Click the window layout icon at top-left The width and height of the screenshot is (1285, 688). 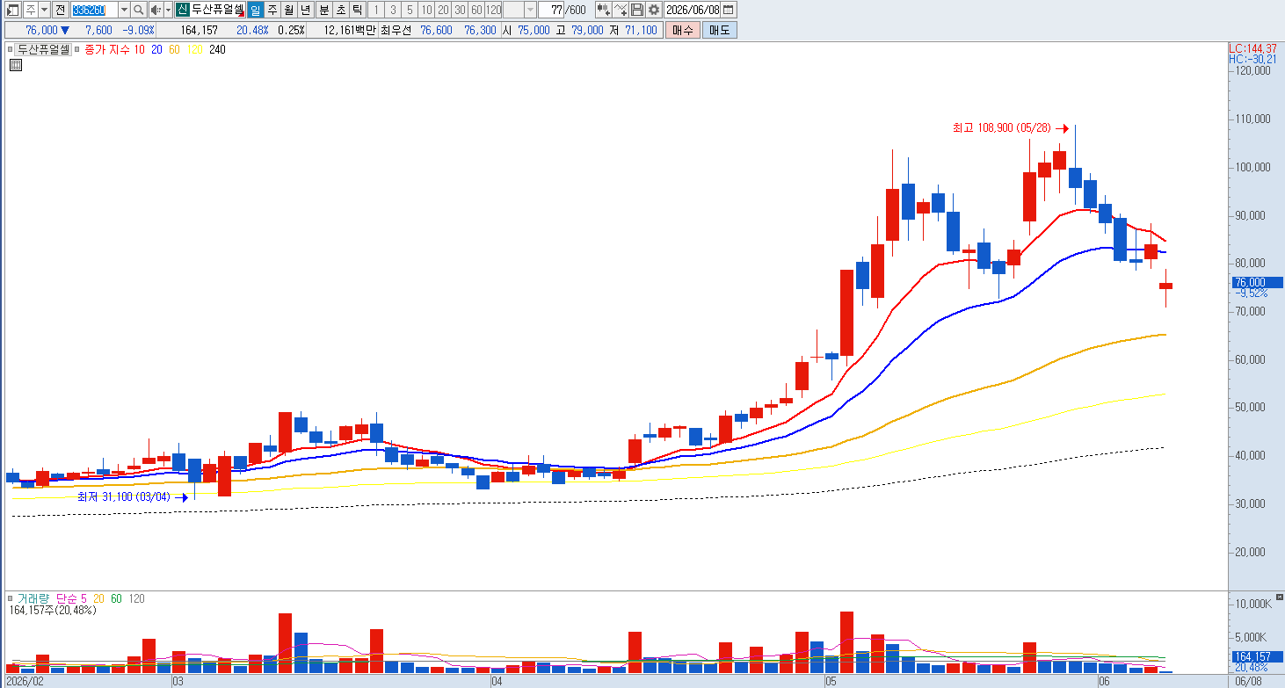coord(12,10)
